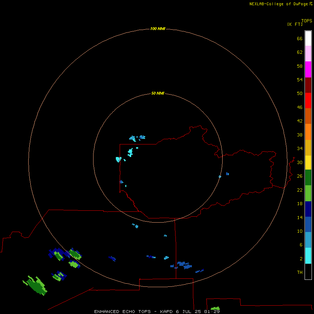Pick the bright orange swatch next to 38
This screenshot has width=314, height=314.
308,132
